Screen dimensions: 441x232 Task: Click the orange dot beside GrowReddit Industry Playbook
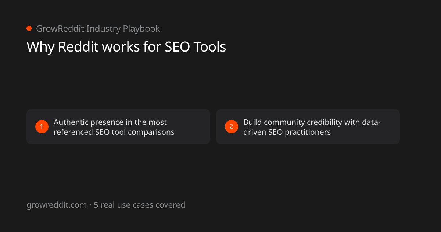(x=29, y=28)
